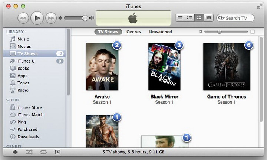The height and width of the screenshot is (160, 267).
Task: Show the artwork viewer panel button
Action: point(57,152)
